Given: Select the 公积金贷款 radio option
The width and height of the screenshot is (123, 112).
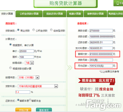Looking at the screenshot, I should click(x=34, y=30).
